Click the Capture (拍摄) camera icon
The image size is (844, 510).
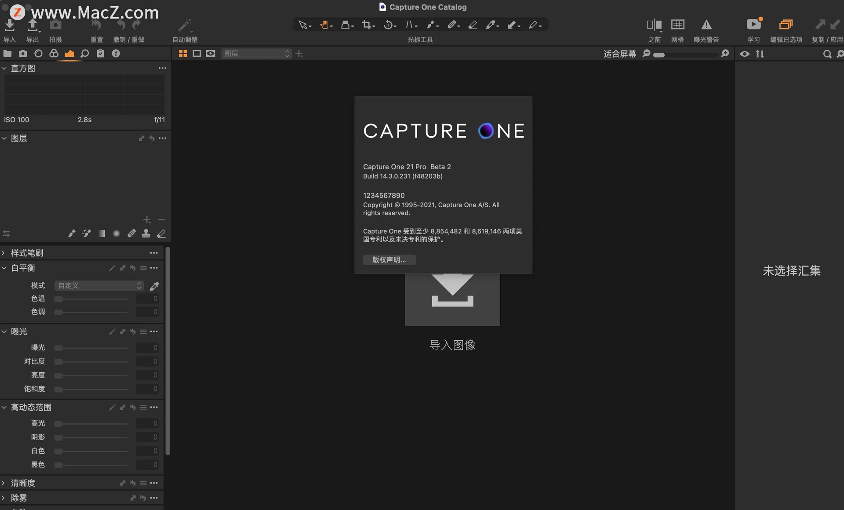coord(55,25)
